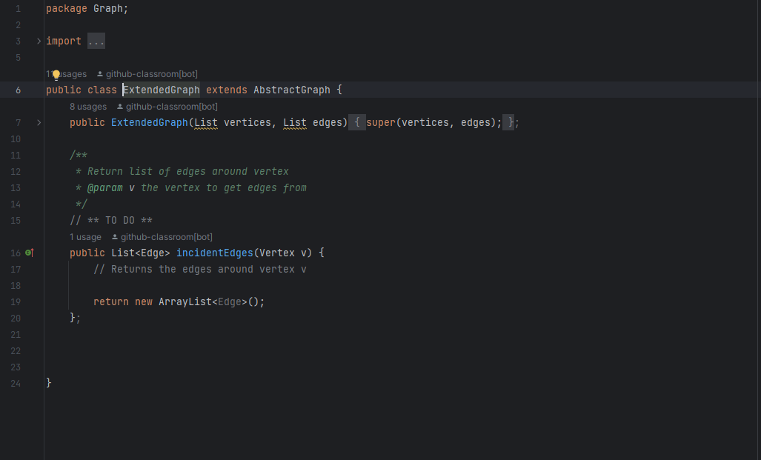Click github-classroom[bot] hint above incidentEdges method
Image resolution: width=761 pixels, height=460 pixels.
[164, 236]
